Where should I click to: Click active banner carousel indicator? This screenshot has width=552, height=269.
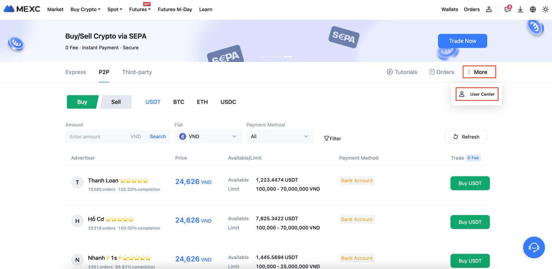[288, 56]
